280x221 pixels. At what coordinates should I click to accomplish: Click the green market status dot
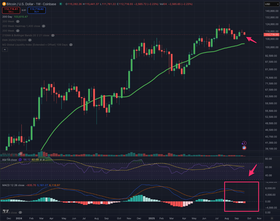(61, 4)
